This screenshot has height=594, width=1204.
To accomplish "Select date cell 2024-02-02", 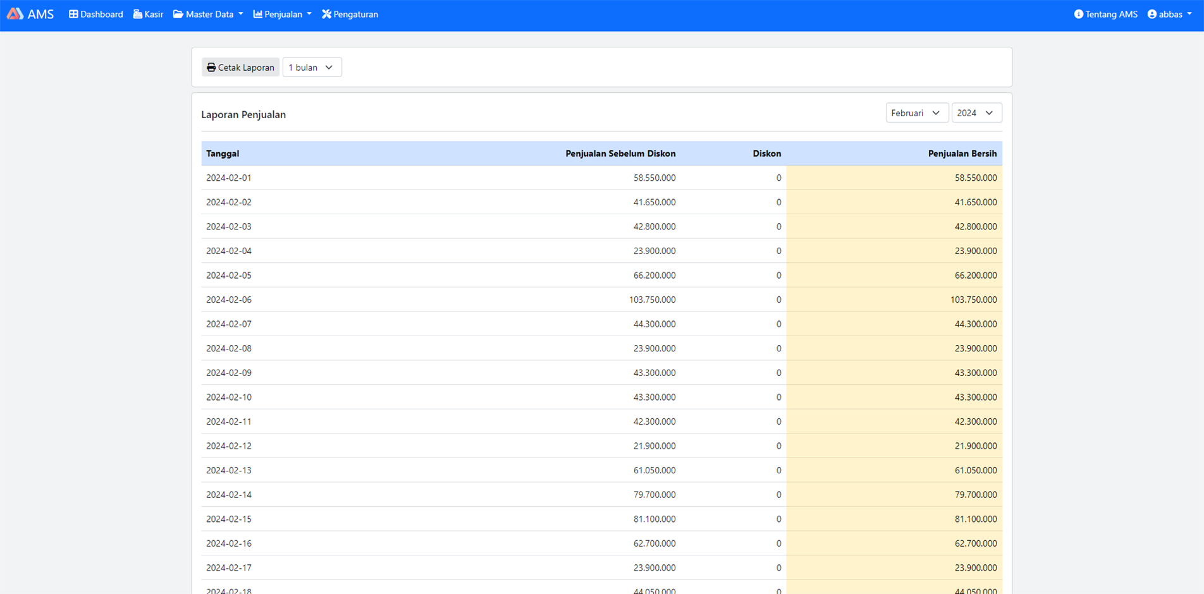I will (x=229, y=202).
